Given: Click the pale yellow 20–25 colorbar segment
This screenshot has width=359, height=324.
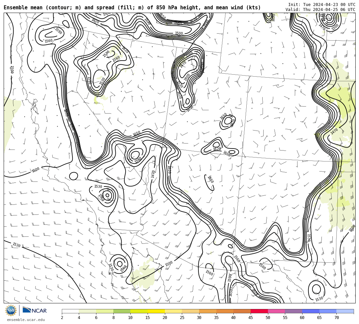Looking at the screenshot, I should [173, 311].
